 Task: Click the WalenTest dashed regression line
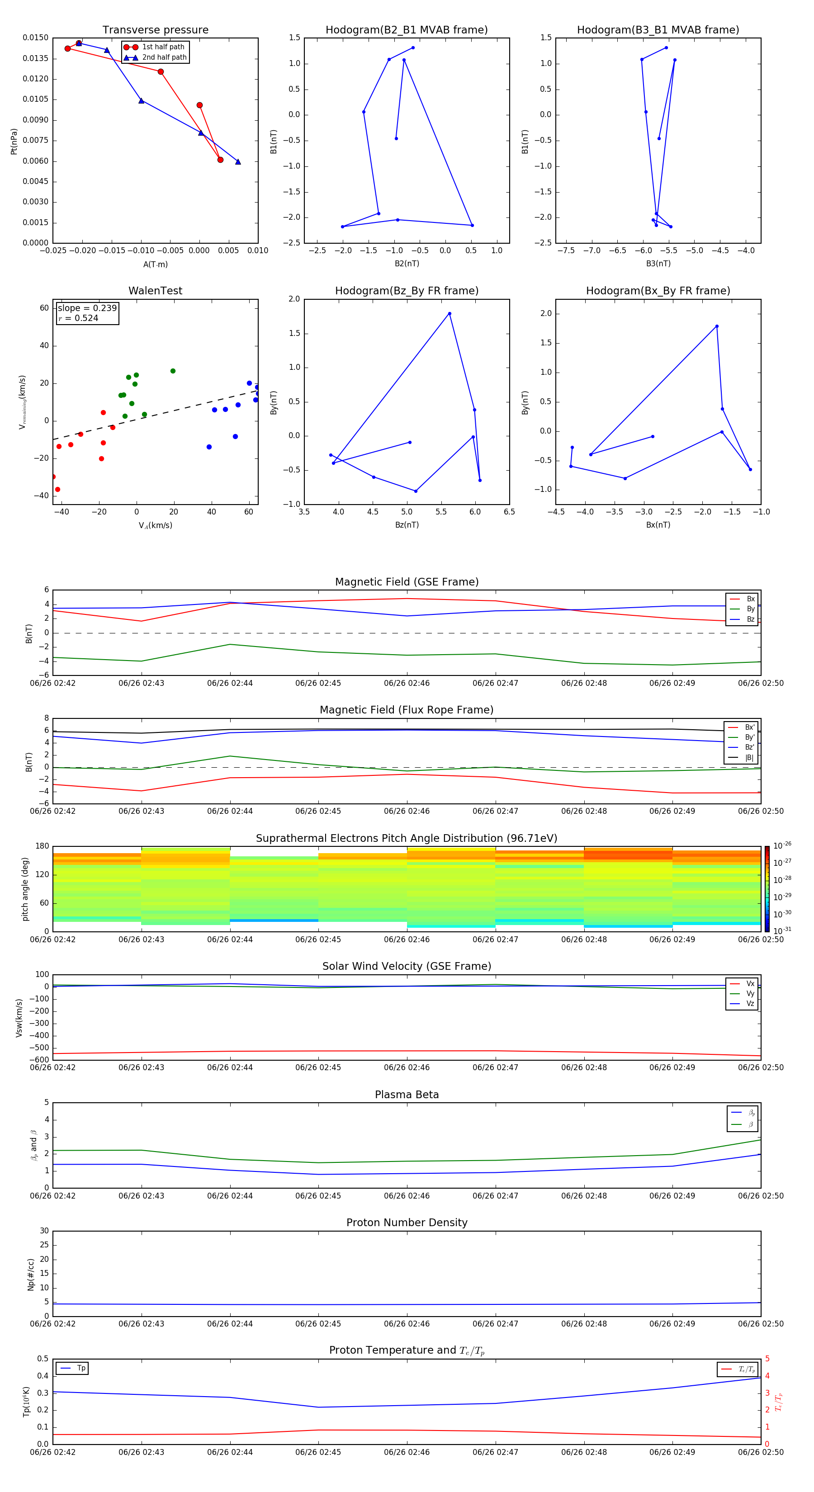point(155,415)
